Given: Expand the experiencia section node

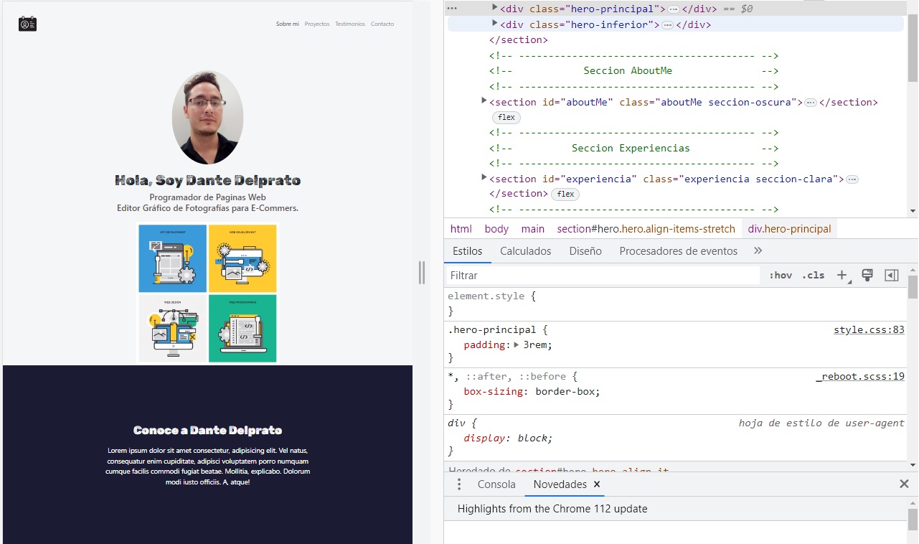Looking at the screenshot, I should click(x=484, y=177).
